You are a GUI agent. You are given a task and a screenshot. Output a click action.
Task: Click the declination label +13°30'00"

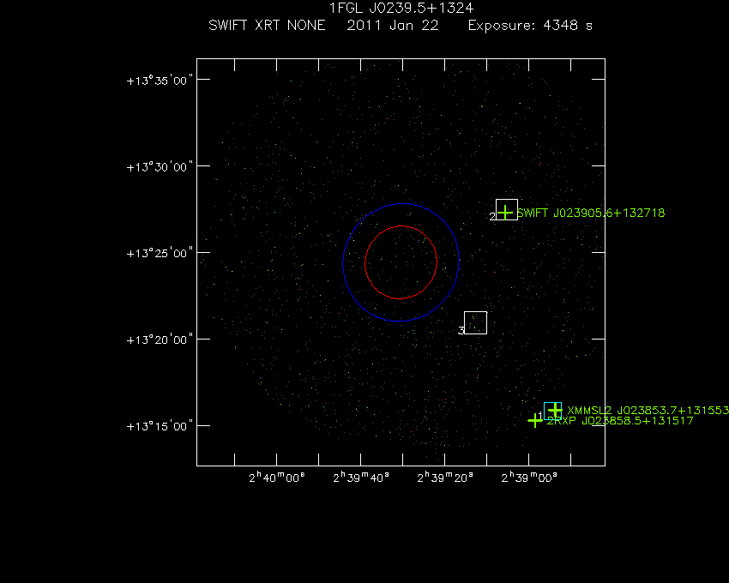click(160, 167)
